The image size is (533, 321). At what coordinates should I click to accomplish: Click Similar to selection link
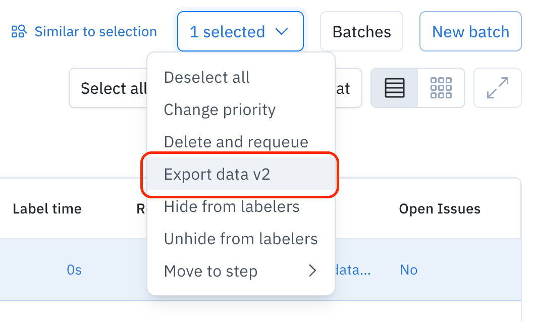coord(95,32)
